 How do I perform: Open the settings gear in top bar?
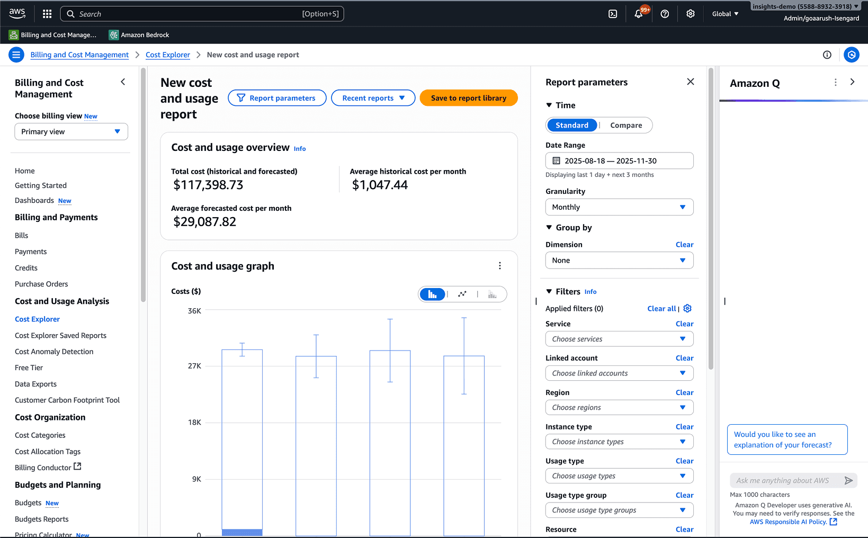point(691,14)
